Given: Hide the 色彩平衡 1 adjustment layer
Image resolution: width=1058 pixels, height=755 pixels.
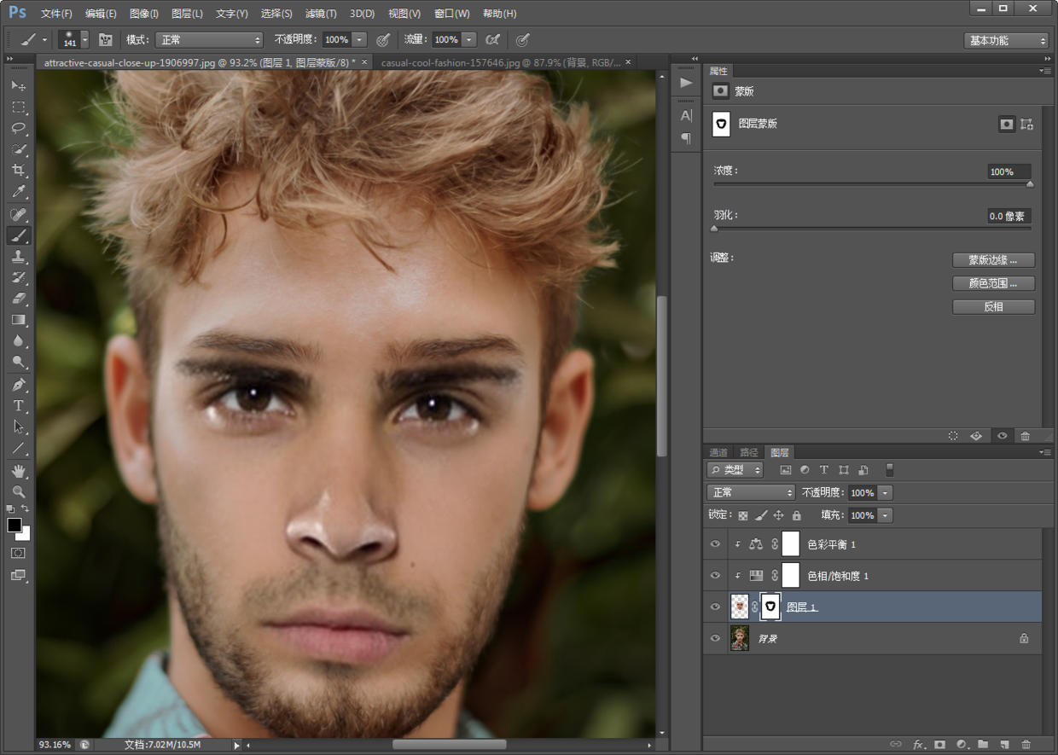Looking at the screenshot, I should (x=715, y=544).
